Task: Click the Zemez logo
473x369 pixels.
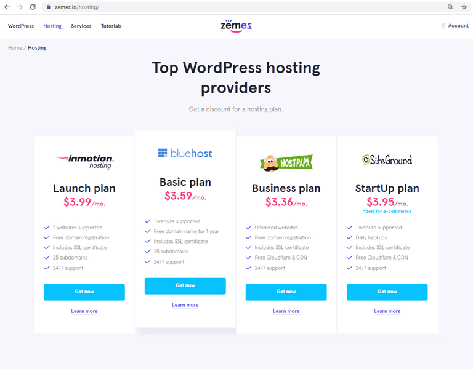Action: [x=236, y=26]
